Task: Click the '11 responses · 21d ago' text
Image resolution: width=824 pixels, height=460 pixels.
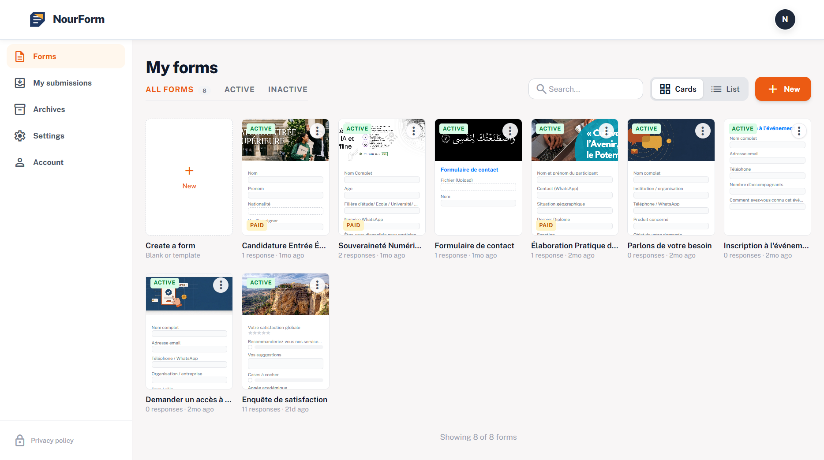Action: click(275, 409)
